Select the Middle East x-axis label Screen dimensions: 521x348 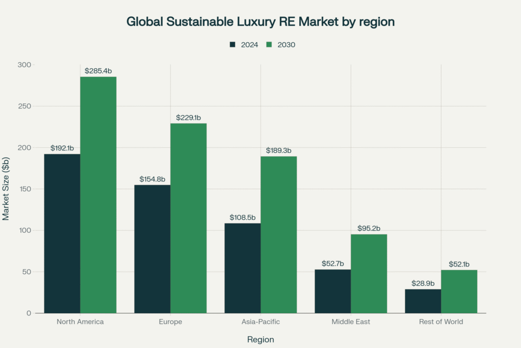point(351,322)
